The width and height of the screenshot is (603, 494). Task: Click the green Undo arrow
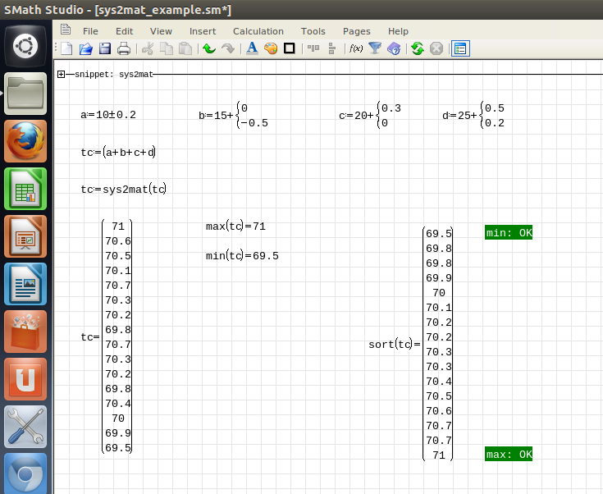click(x=208, y=48)
